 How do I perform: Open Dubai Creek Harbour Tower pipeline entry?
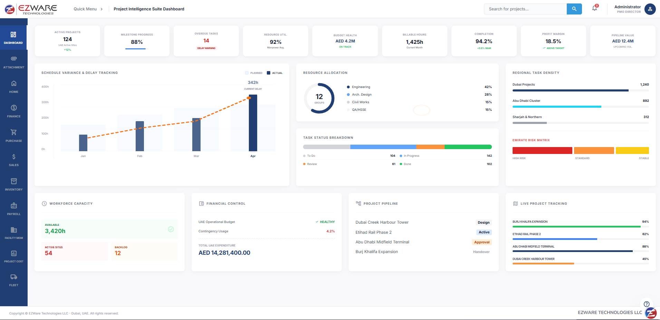point(382,222)
